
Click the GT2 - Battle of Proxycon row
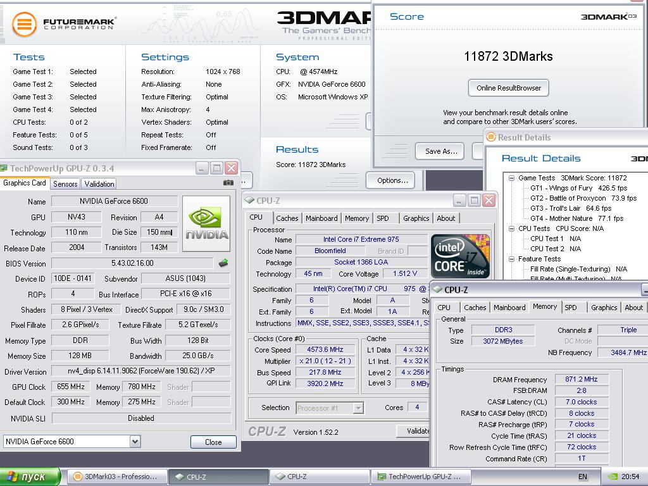click(x=583, y=198)
